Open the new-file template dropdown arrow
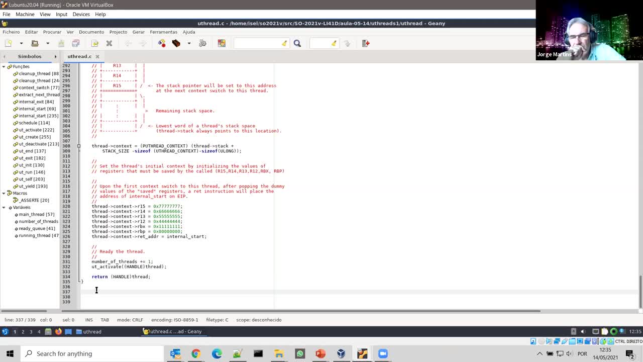Screen dimensions: 643x362 pos(21,43)
